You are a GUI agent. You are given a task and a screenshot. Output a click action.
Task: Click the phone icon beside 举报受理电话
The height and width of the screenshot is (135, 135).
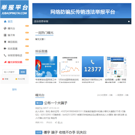[x=5, y=55]
